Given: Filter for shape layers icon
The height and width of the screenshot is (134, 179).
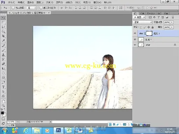Looking at the screenshot, I should (x=163, y=17).
